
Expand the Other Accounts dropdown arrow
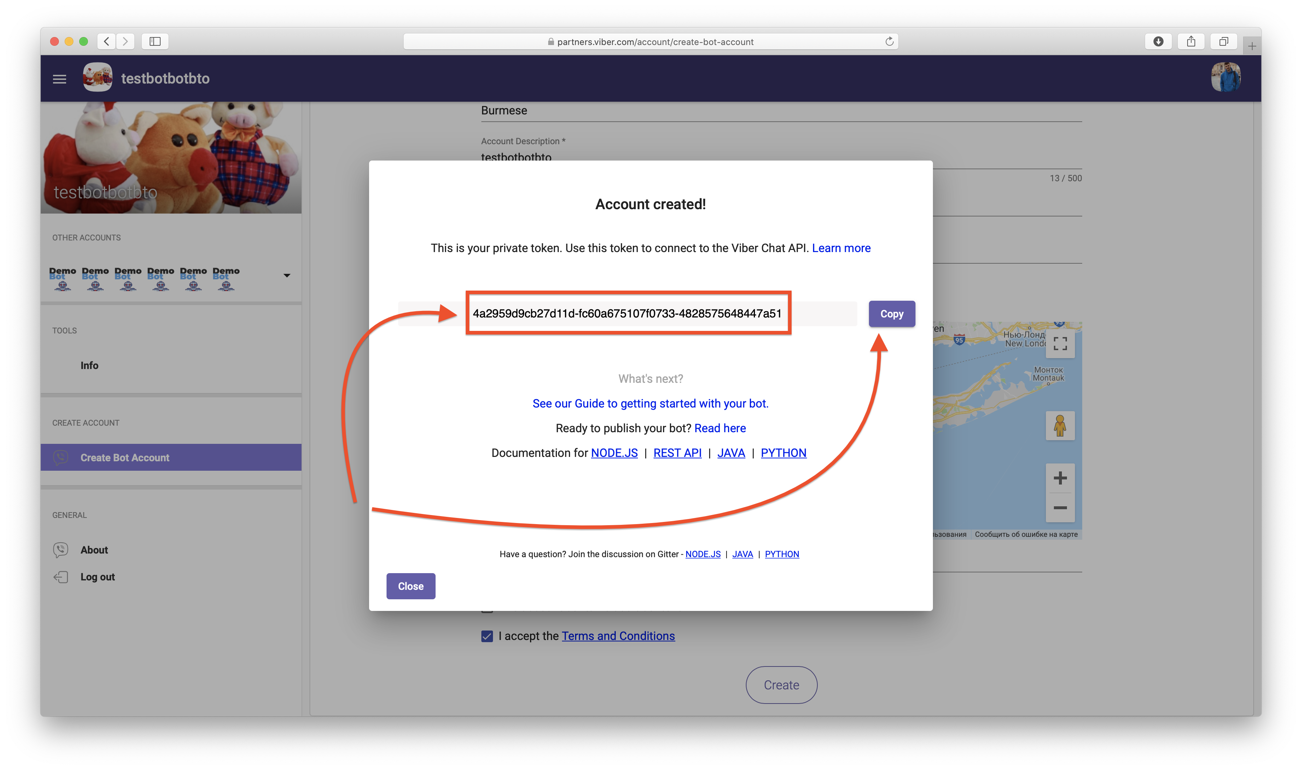point(287,276)
